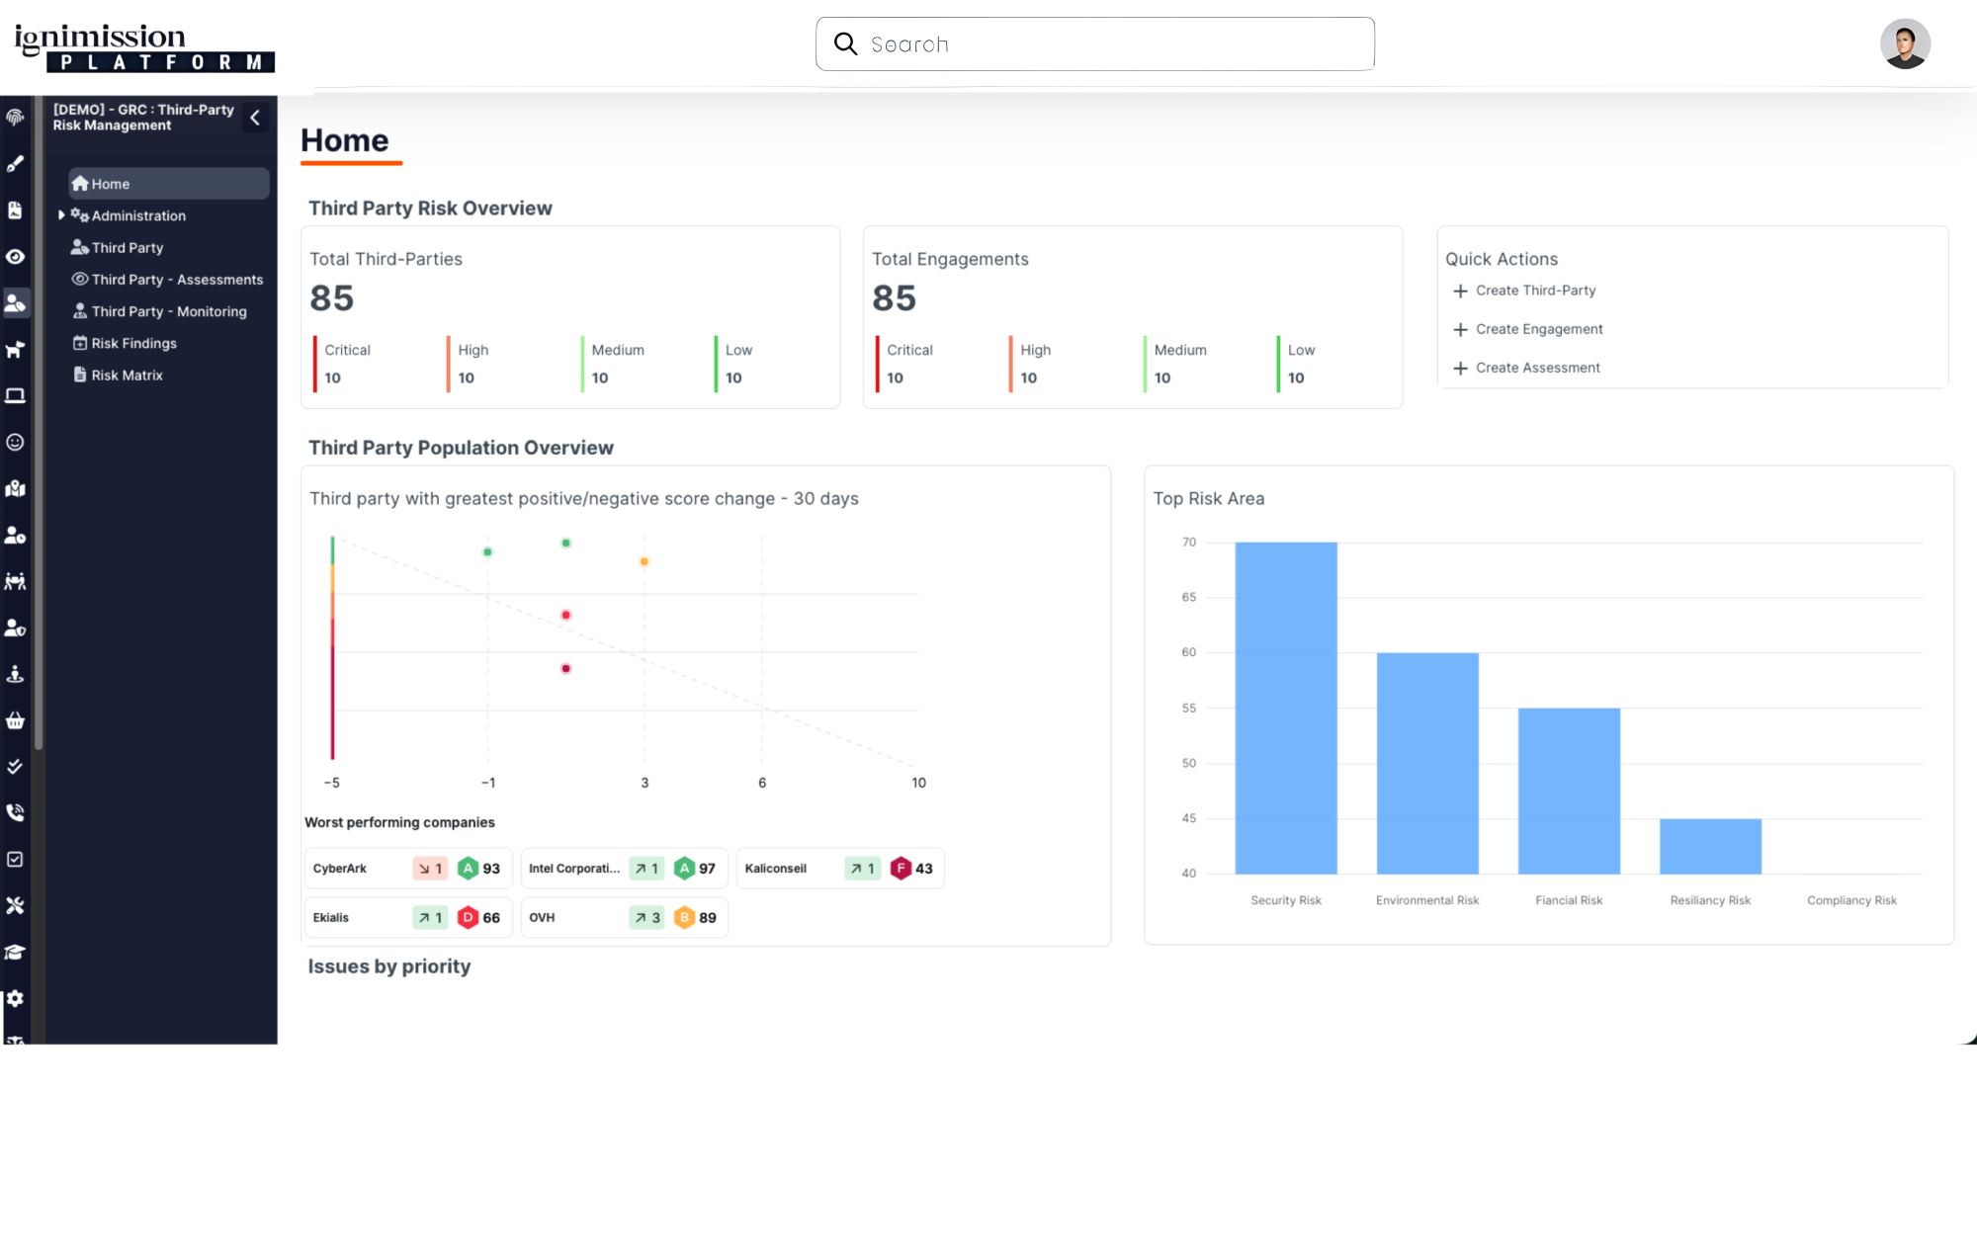Screen dimensions: 1977x1257
Task: Open the smiley face icon module
Action: (15, 442)
